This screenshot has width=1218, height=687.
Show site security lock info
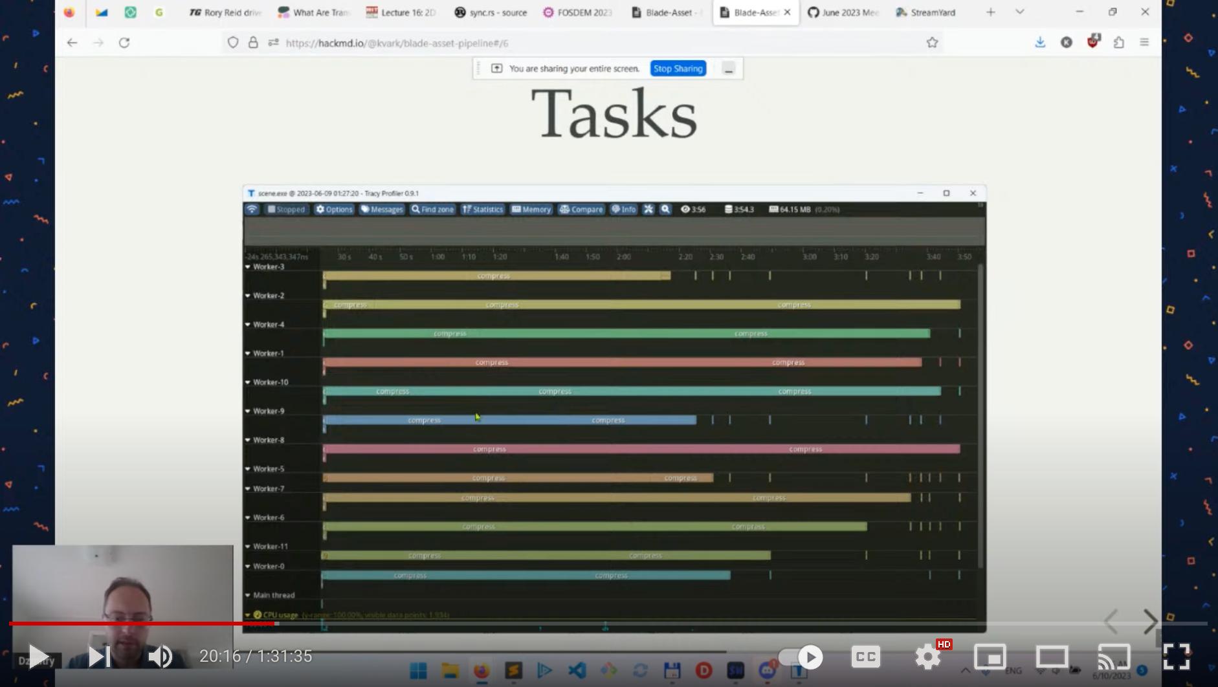253,43
